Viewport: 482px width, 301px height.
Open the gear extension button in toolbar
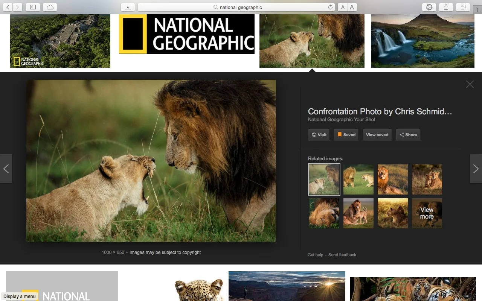(429, 7)
